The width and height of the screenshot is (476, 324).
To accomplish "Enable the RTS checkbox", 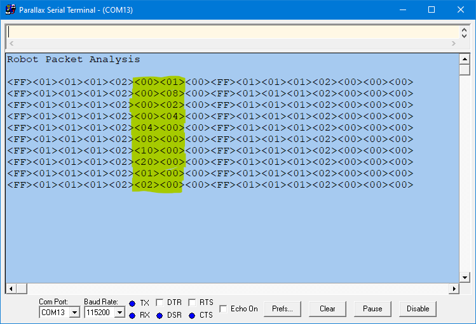I will [x=192, y=302].
